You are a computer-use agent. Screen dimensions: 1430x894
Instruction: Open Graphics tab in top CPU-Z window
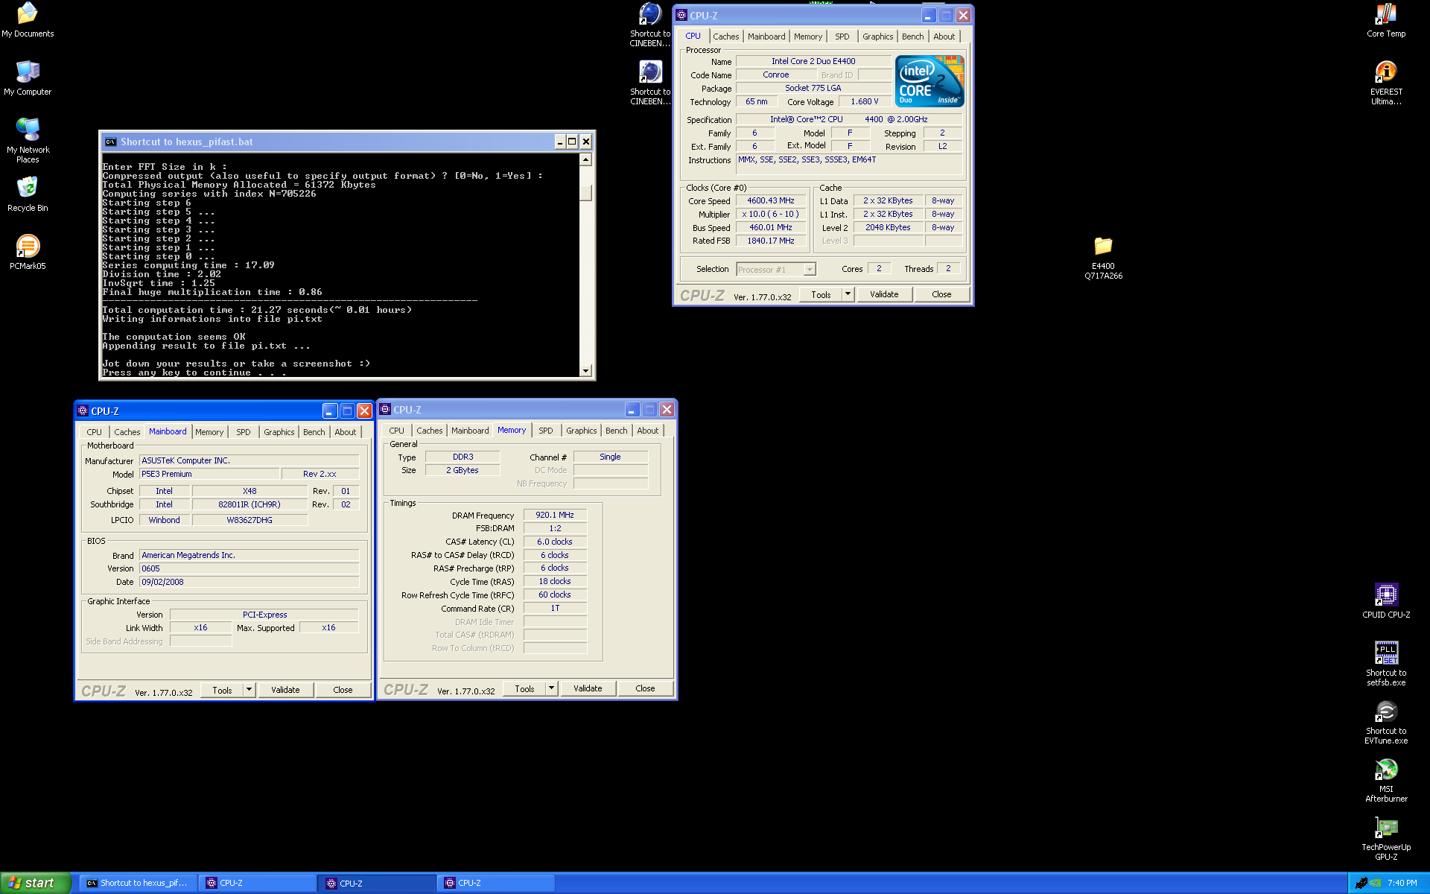click(877, 37)
